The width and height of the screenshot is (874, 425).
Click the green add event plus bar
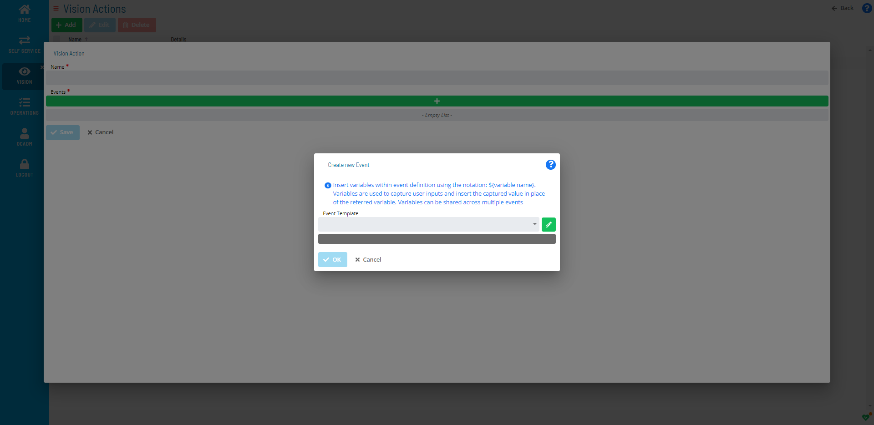pyautogui.click(x=437, y=101)
